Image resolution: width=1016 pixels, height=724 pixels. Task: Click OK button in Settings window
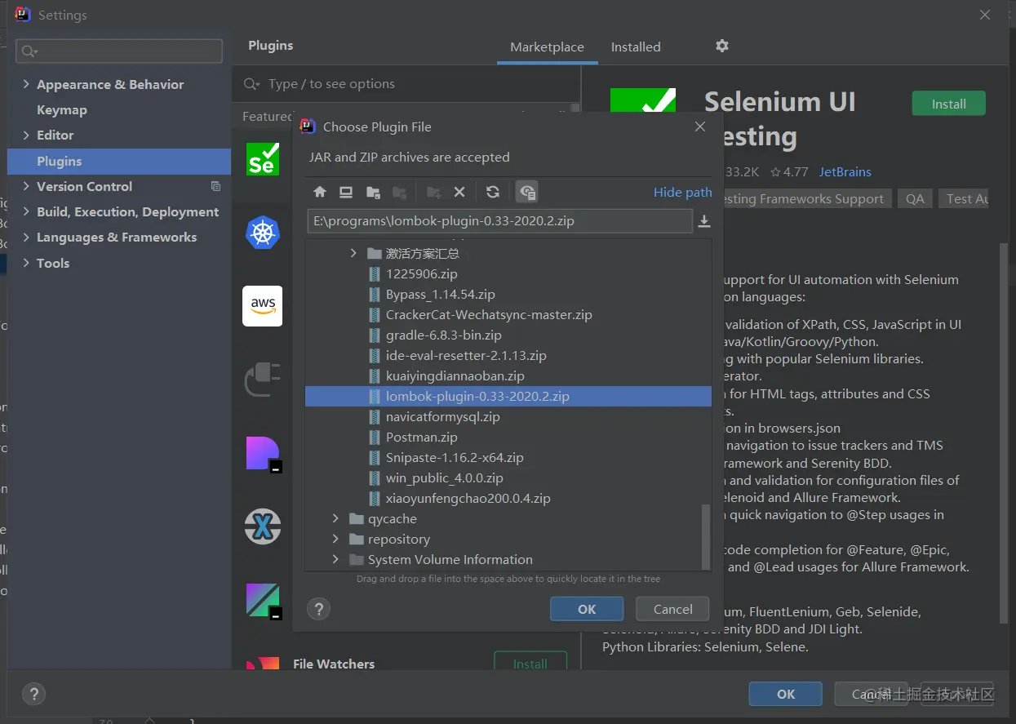click(x=786, y=694)
